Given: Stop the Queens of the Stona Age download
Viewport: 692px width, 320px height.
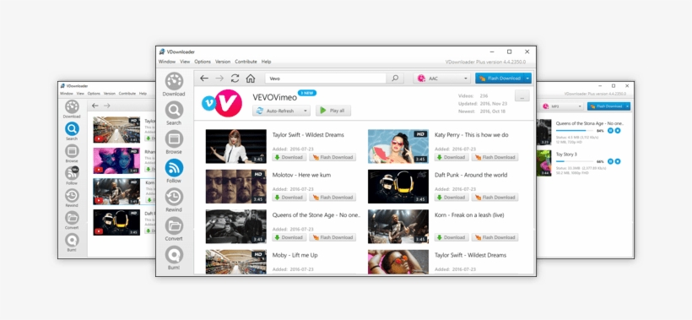Looking at the screenshot, I should [618, 131].
